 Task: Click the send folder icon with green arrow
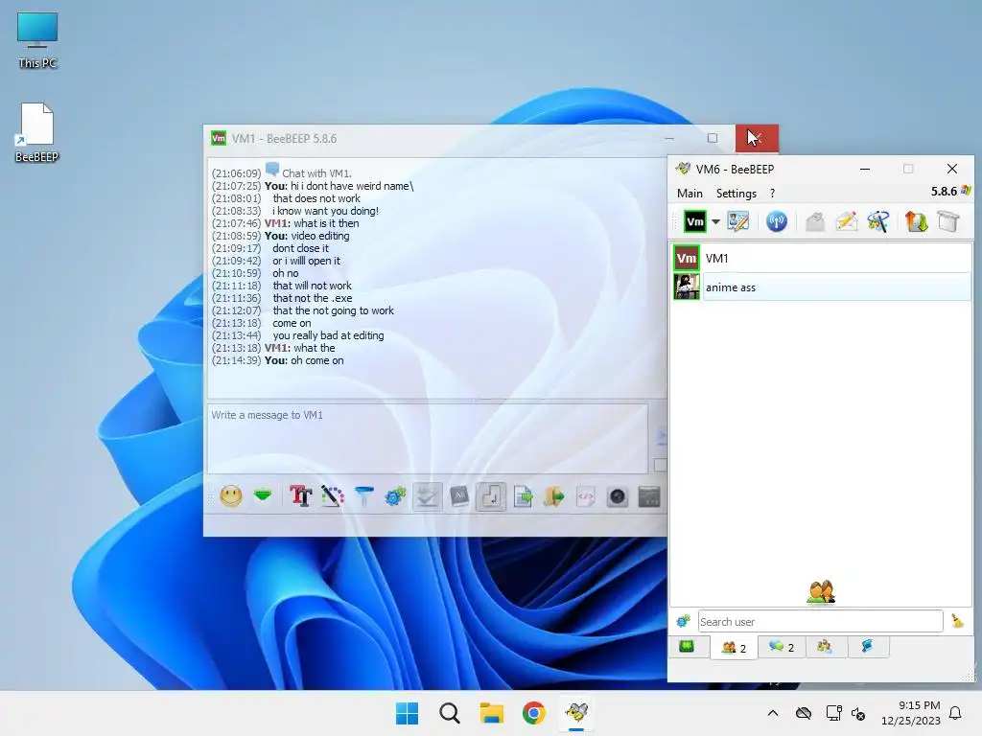554,497
